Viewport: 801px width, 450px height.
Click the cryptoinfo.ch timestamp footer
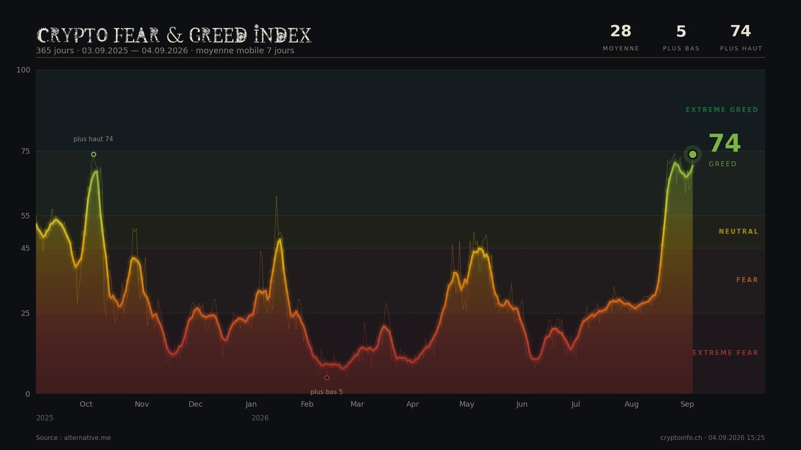coord(712,438)
